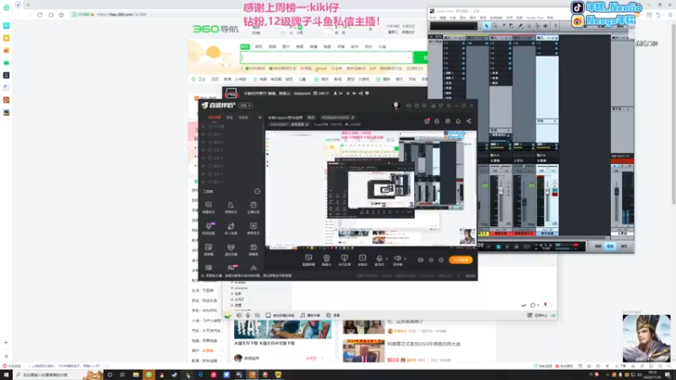Bookmark the page with star icon

tap(61, 14)
